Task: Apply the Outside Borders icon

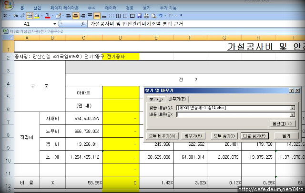Action: (x=125, y=16)
